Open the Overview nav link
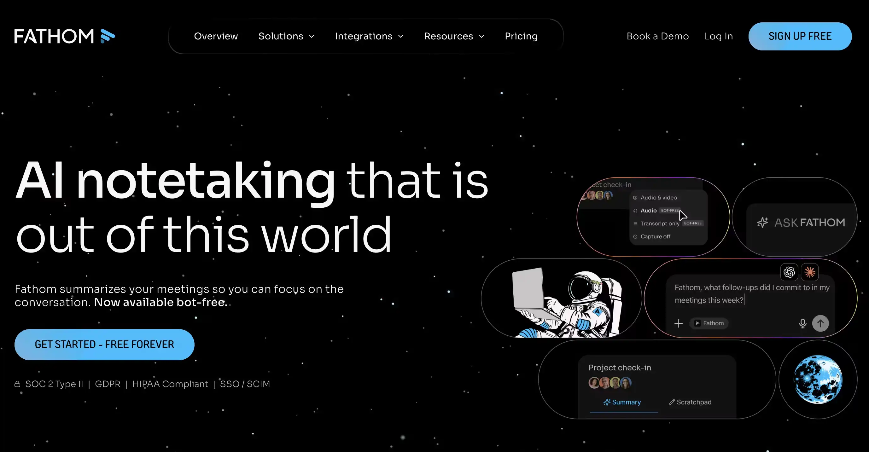869x452 pixels. tap(216, 36)
